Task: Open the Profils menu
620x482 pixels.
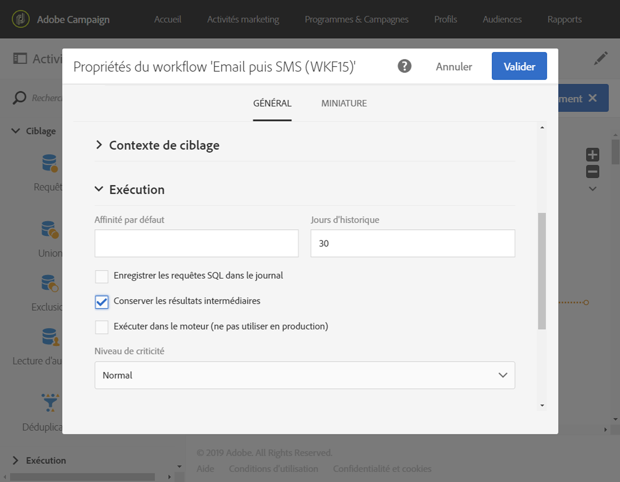Action: click(445, 19)
